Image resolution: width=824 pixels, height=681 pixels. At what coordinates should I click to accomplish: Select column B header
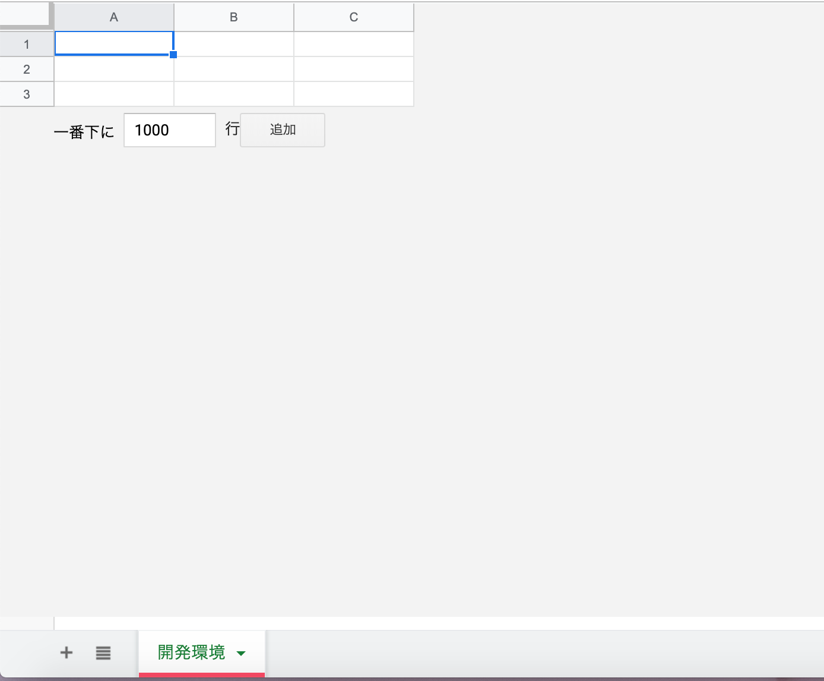point(234,17)
